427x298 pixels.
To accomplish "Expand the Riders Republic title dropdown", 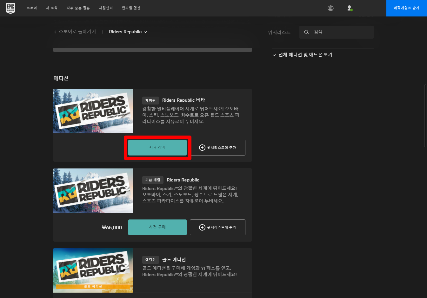I will [x=128, y=32].
